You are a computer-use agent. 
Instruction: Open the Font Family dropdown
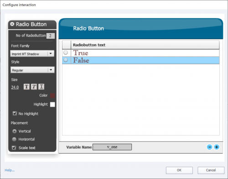point(32,54)
